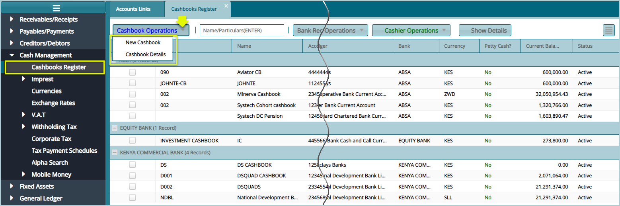Tick checkbox for JOHNTE-CB row
Screen dimensions: 620x206
(132, 83)
